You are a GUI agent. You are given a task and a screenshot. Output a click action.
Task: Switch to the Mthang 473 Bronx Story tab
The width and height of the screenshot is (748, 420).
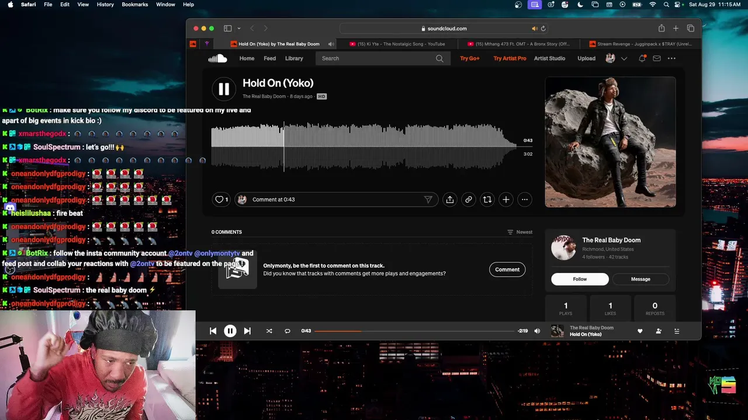pos(518,44)
